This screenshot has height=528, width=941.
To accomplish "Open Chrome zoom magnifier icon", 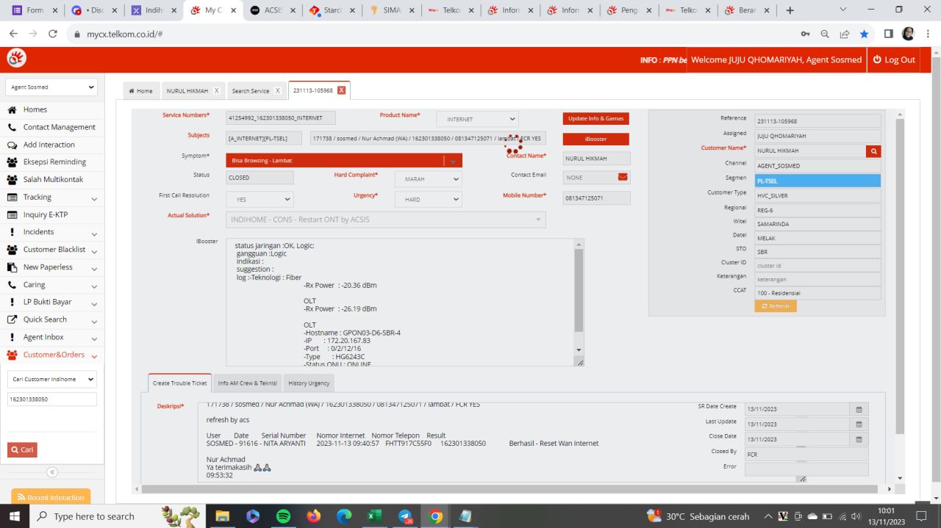I will tap(825, 34).
